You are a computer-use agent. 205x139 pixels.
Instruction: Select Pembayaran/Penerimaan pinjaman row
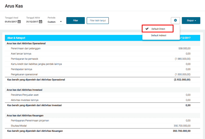point(102,121)
